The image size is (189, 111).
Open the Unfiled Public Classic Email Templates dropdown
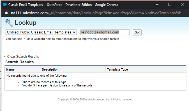(x=41, y=32)
